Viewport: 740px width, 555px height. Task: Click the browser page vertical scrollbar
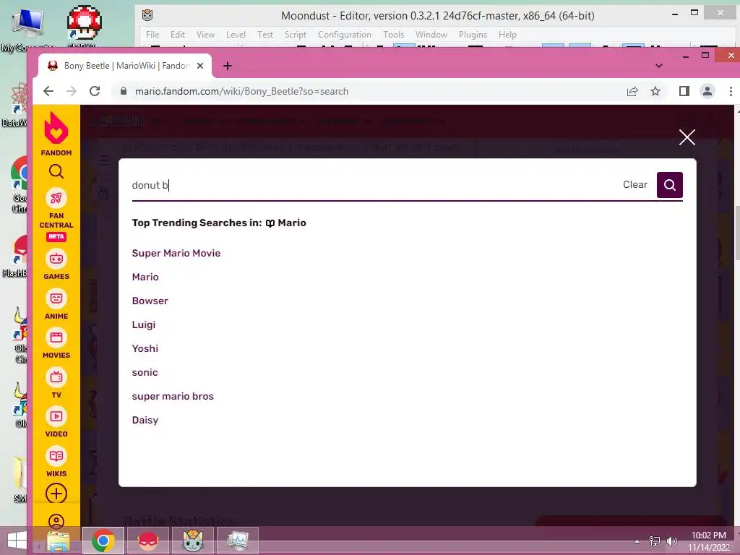pos(737,233)
